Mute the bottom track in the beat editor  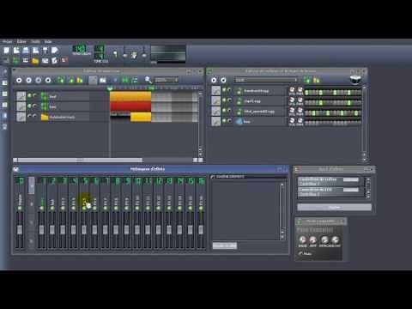tap(224, 121)
